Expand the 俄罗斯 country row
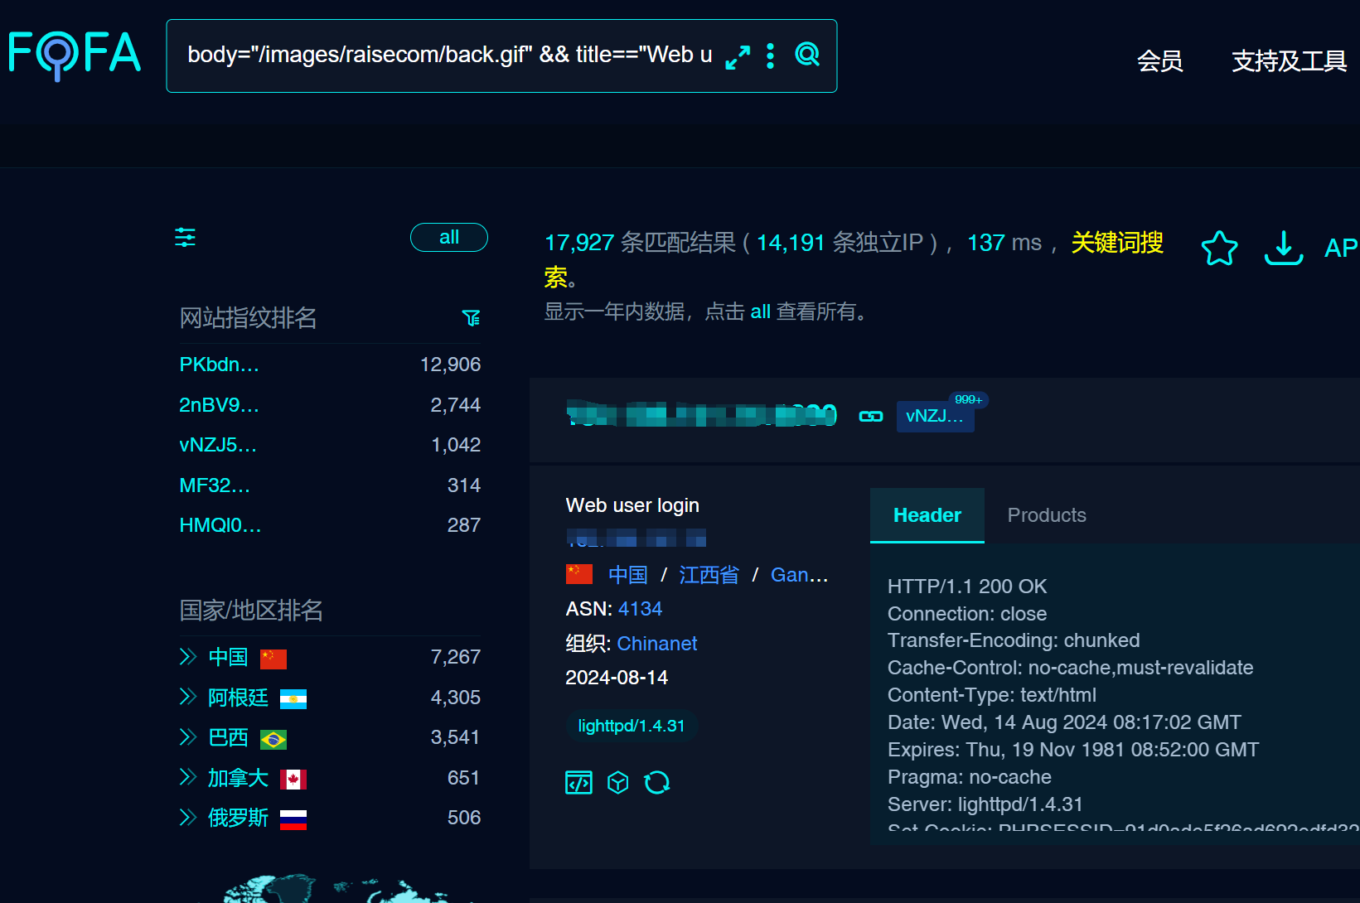Viewport: 1360px width, 903px height. click(188, 818)
